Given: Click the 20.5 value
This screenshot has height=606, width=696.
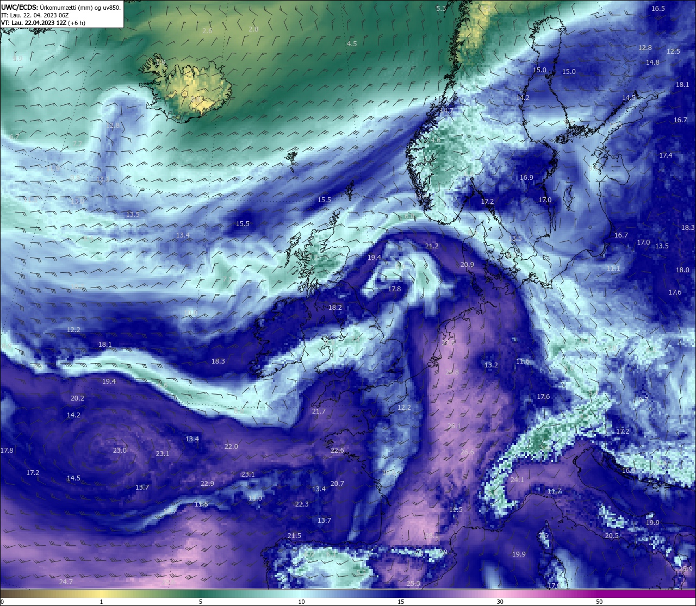Looking at the screenshot, I should [612, 536].
